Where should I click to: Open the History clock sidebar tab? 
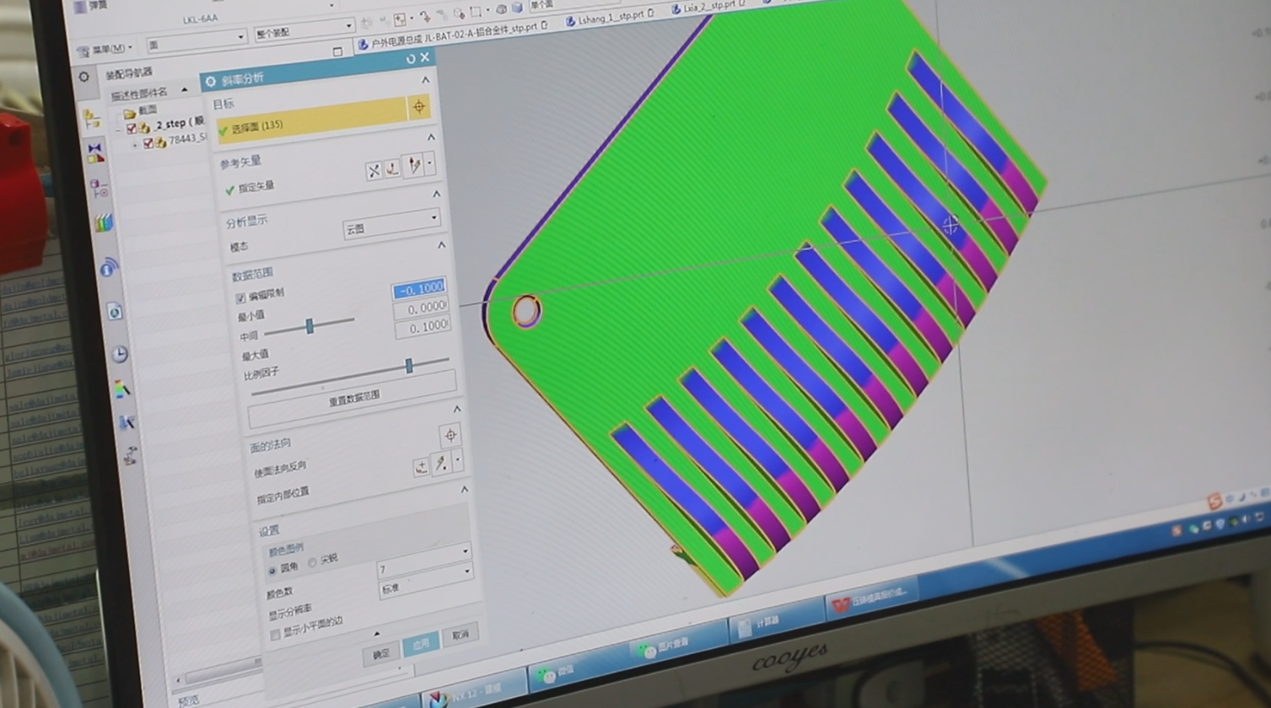click(x=120, y=354)
